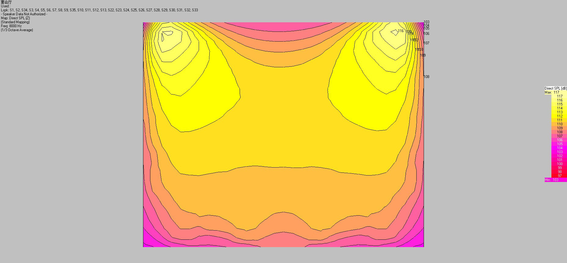Click the '106' contour label at map edge

426,34
